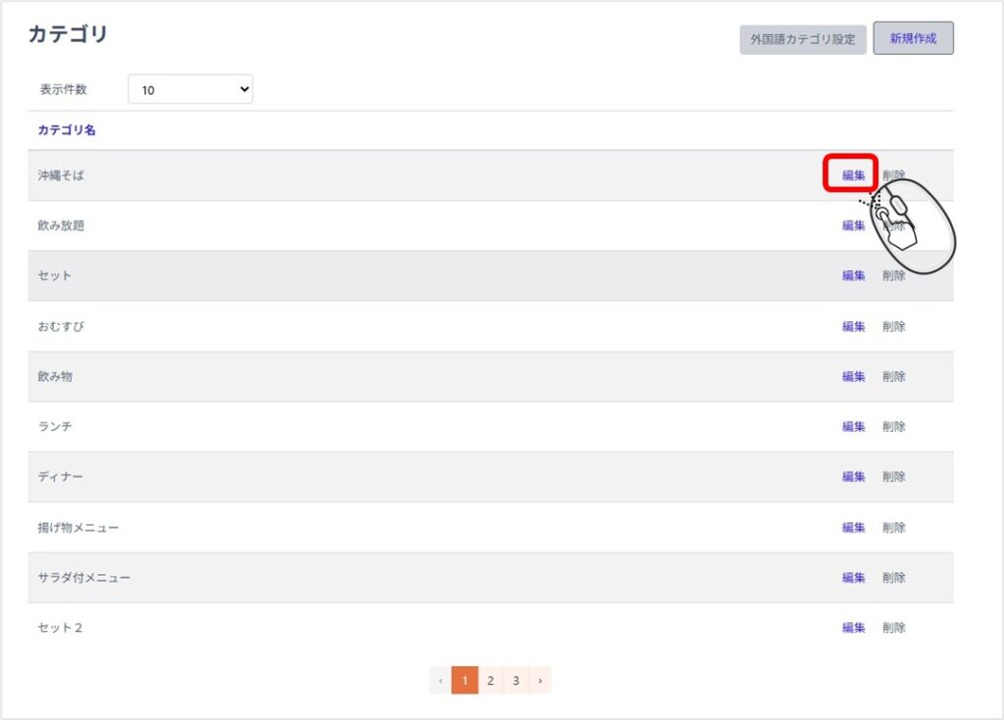The image size is (1004, 720).
Task: Open the 表示件数 dropdown
Action: click(190, 90)
